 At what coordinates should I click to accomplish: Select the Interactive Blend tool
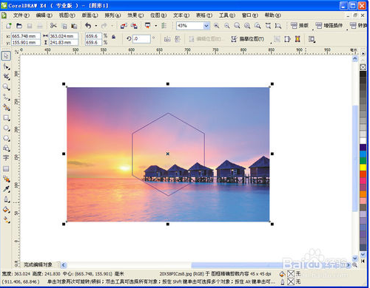click(6, 179)
